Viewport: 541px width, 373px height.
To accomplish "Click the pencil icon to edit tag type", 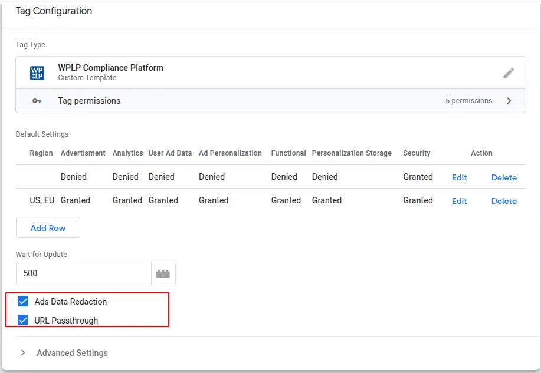I will (509, 72).
